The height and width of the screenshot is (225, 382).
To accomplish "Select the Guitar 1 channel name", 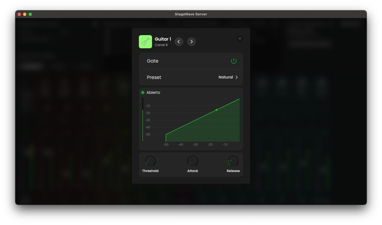I will tap(163, 39).
